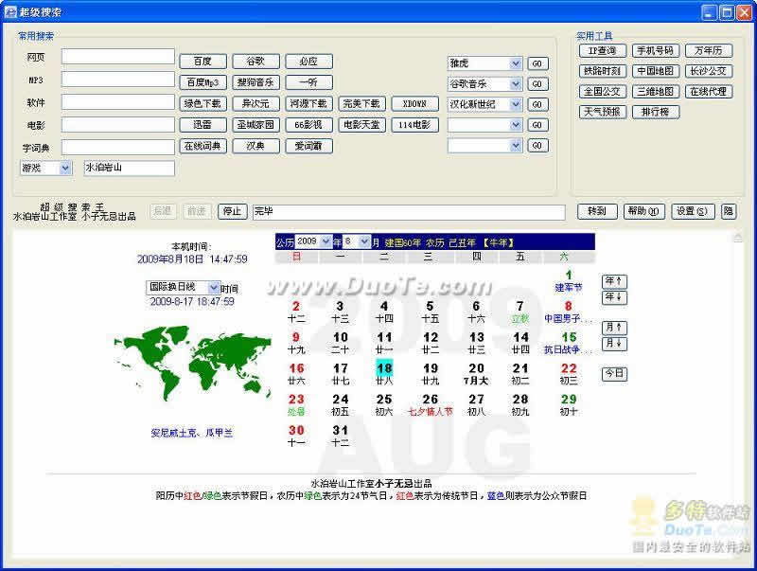Focus the MP3 search input field

coord(117,80)
